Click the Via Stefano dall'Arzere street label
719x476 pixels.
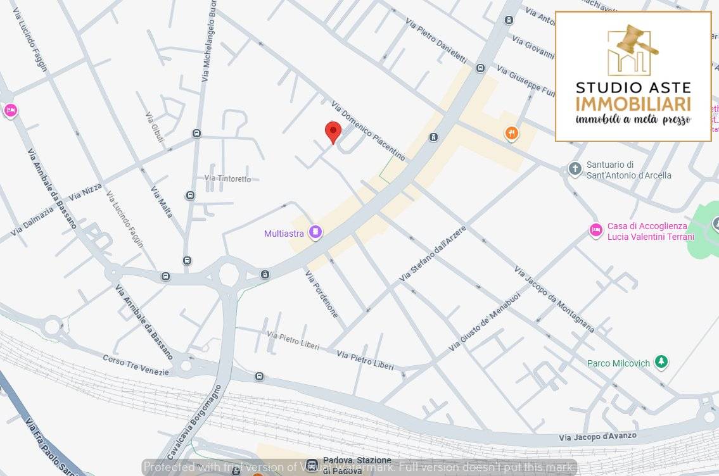433,254
